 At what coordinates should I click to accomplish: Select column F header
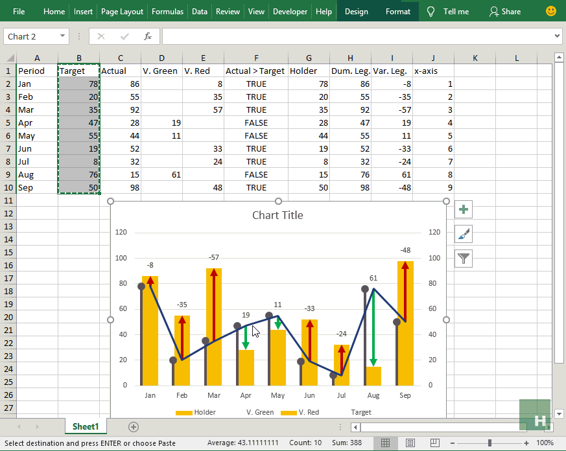coord(256,58)
